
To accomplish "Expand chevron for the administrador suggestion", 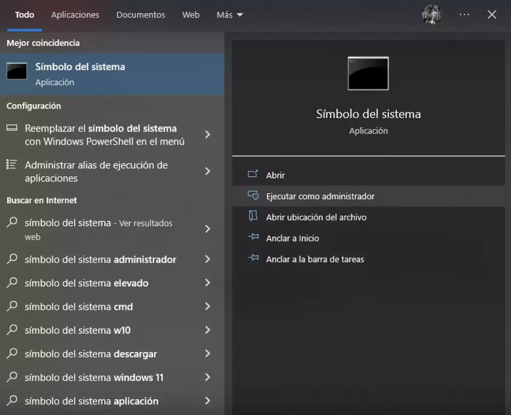I will click(208, 259).
